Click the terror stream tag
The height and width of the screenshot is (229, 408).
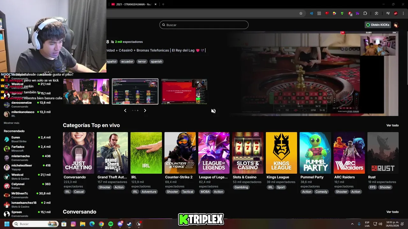point(142,61)
